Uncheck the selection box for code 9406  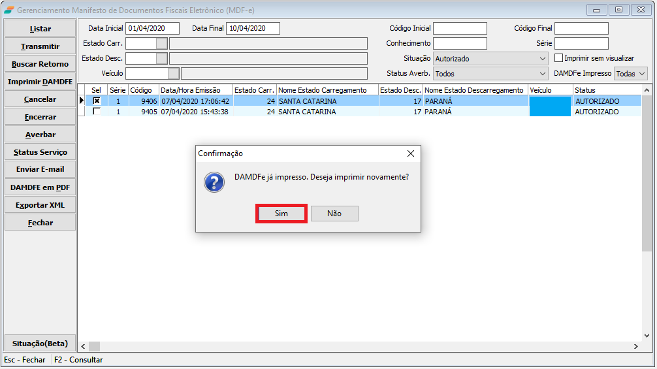pyautogui.click(x=97, y=101)
